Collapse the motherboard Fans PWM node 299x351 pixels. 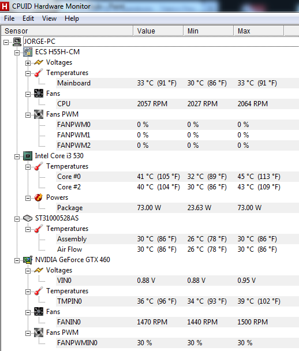(x=28, y=115)
